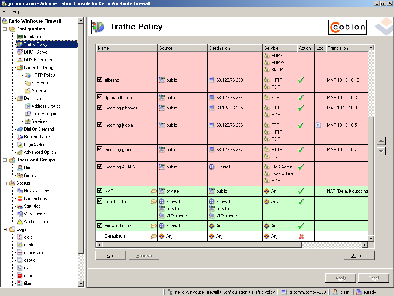Click the Default rule deny X icon
This screenshot has height=296, width=394.
[x=301, y=237]
